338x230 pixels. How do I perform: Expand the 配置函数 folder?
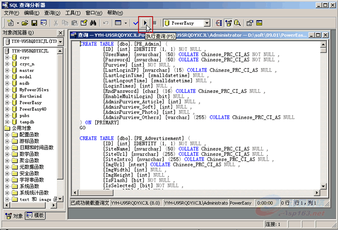click(x=7, y=135)
